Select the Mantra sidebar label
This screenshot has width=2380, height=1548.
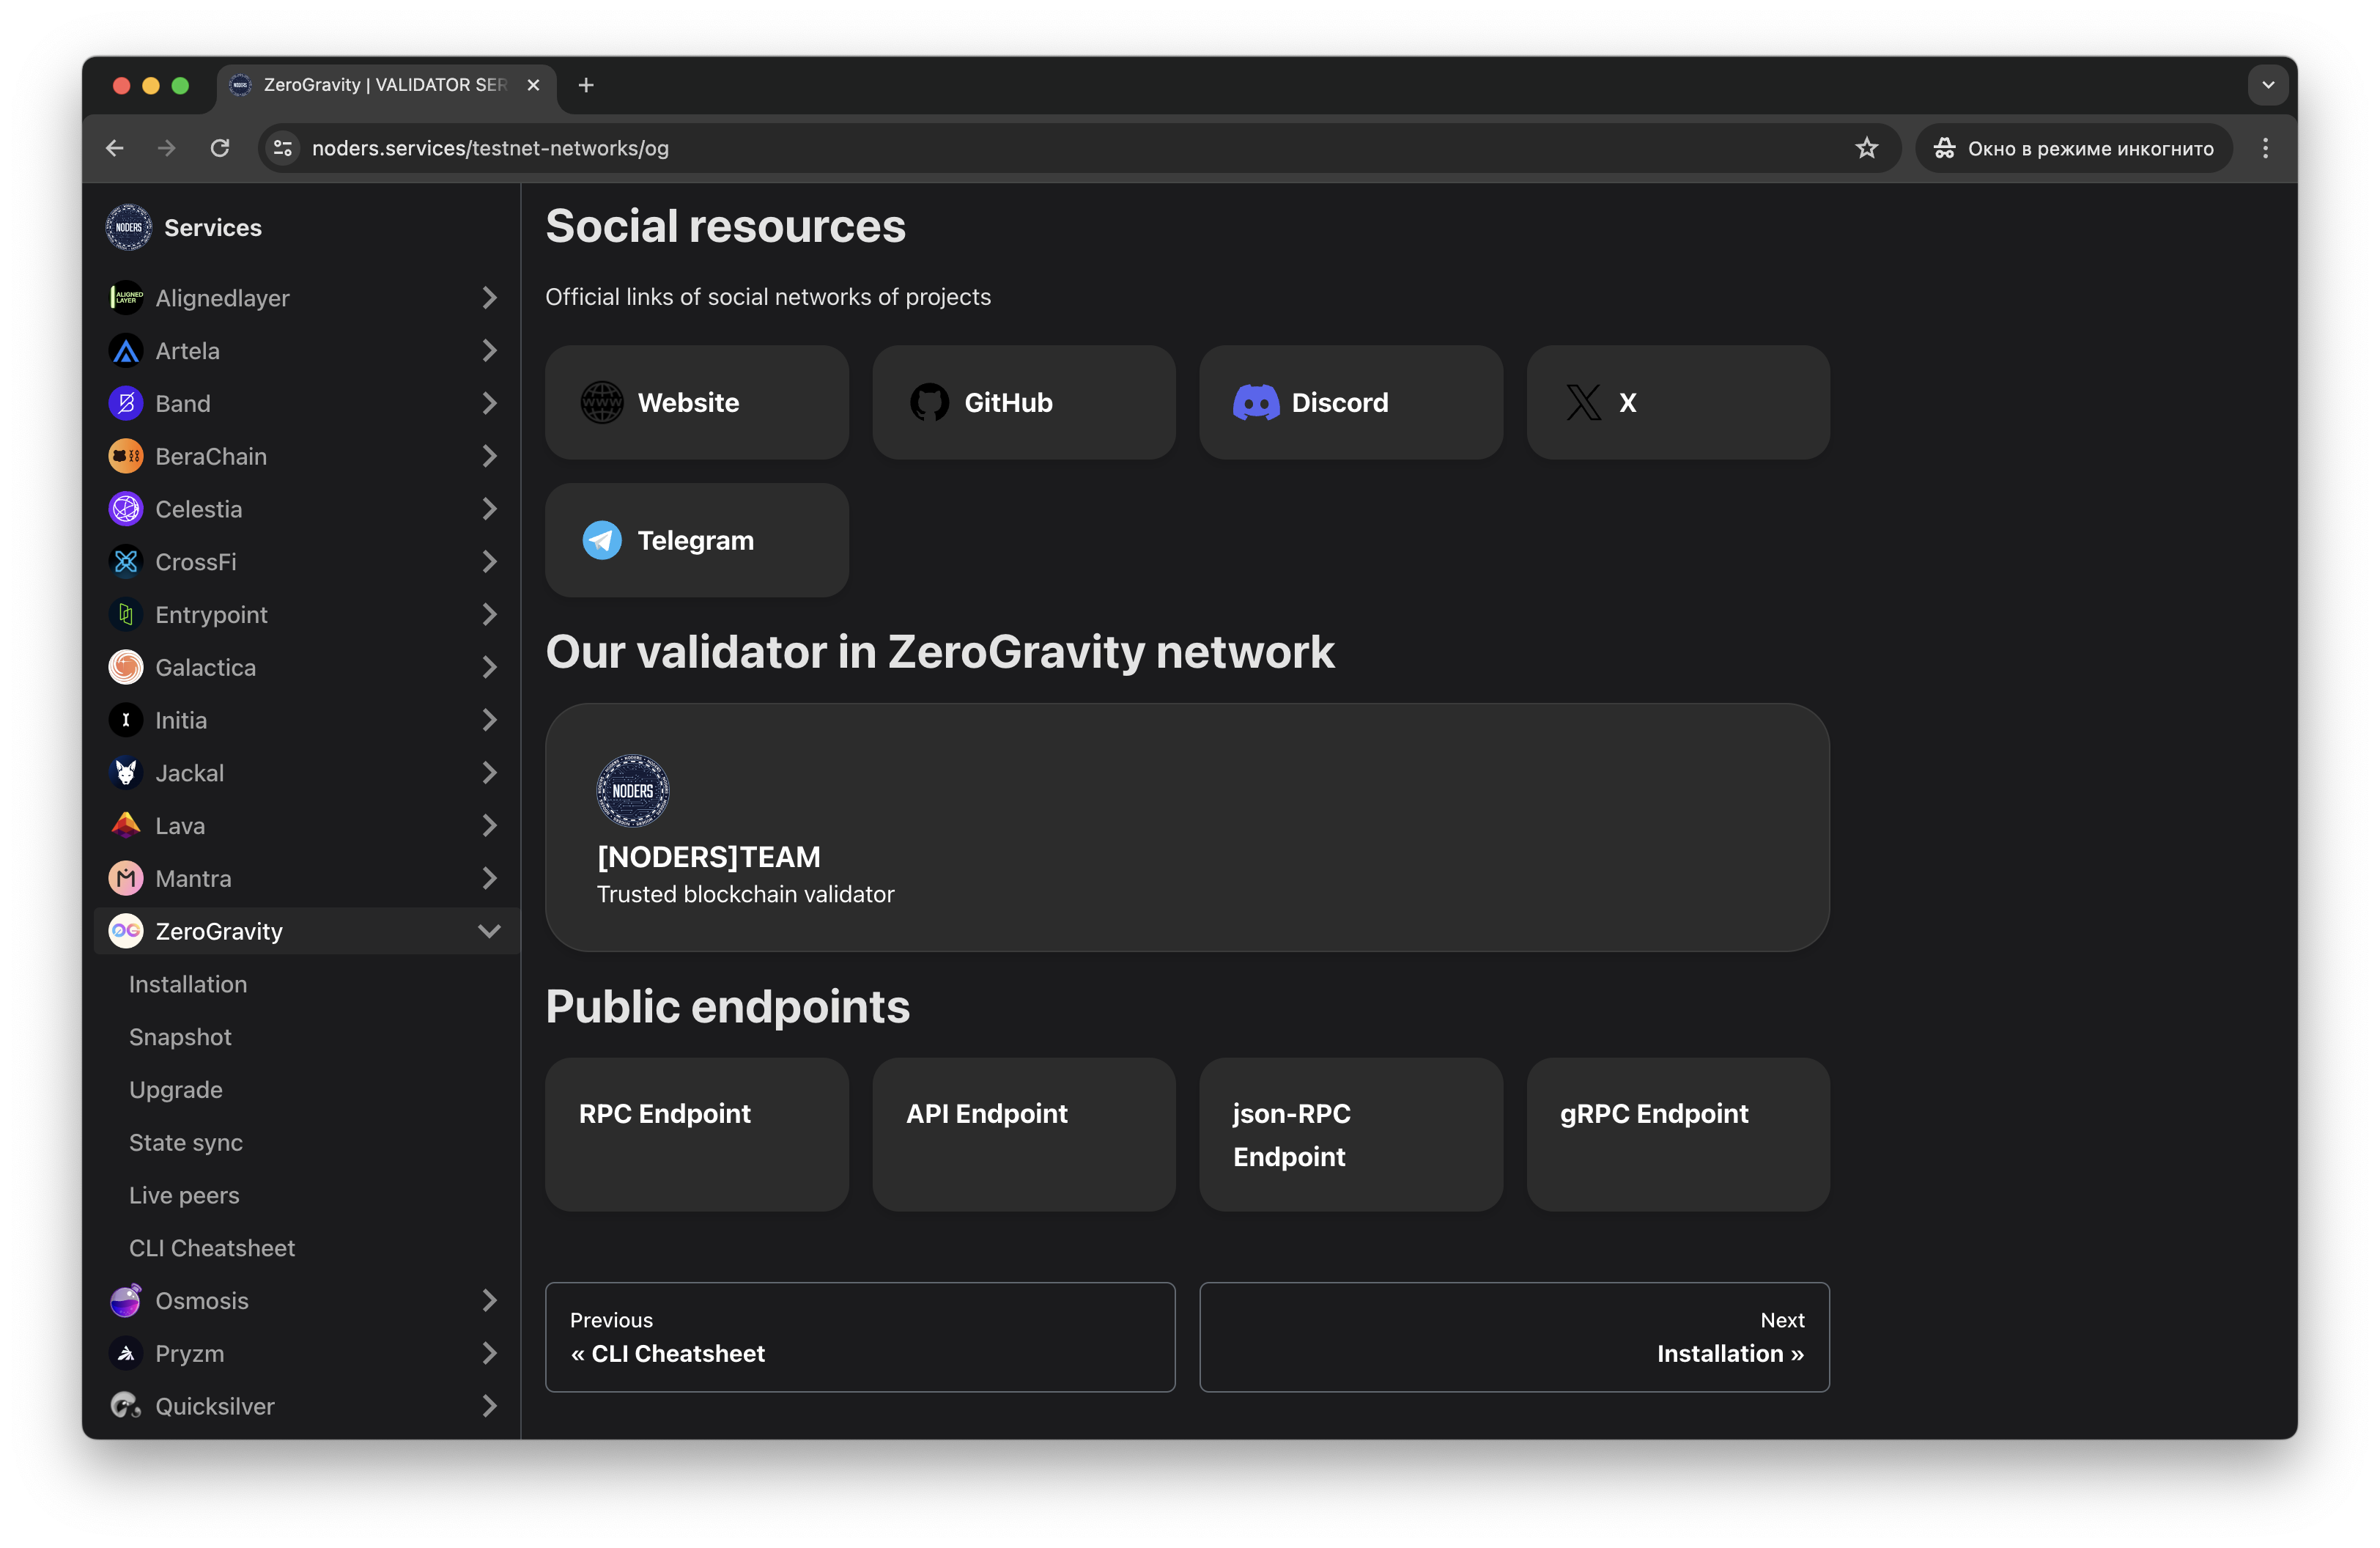[193, 879]
